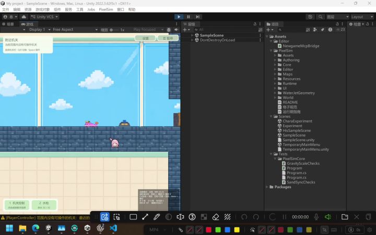
Task: Click the search by type icon in Project
Action: click(x=315, y=30)
